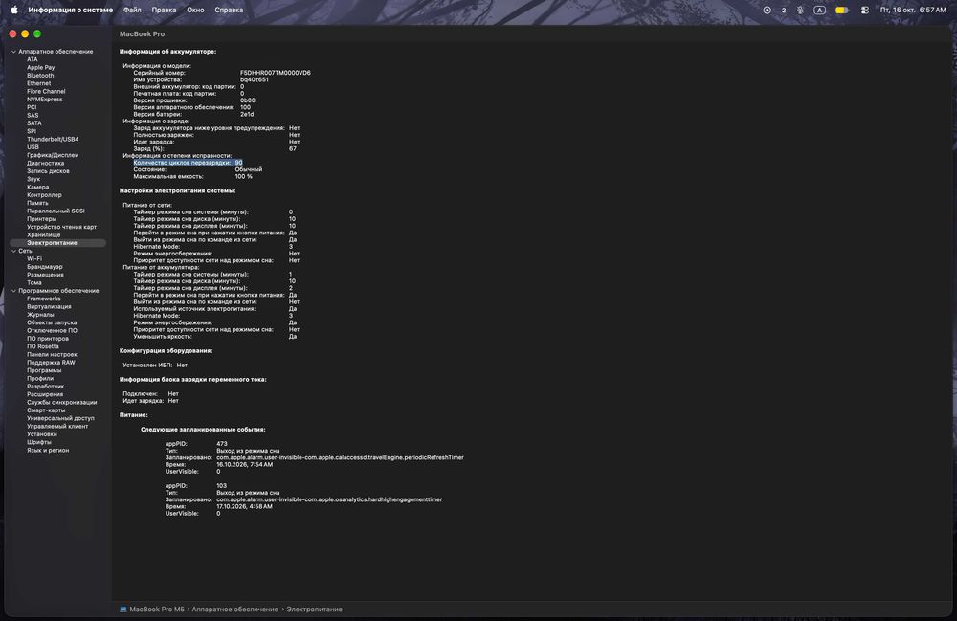Click the Максимальная емкость label

[x=168, y=176]
